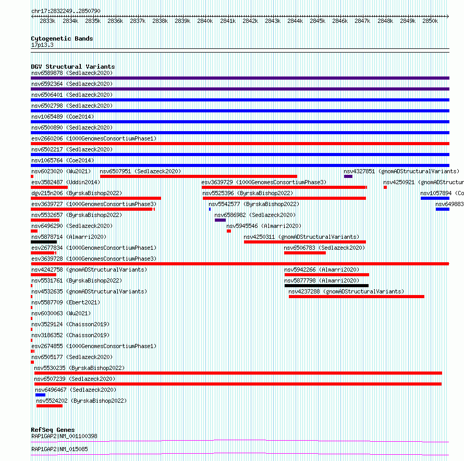Screen dimensions: 464x461
Task: Open dgv215n206 (ByrskaBishop2022) variant
Action: click(x=77, y=193)
